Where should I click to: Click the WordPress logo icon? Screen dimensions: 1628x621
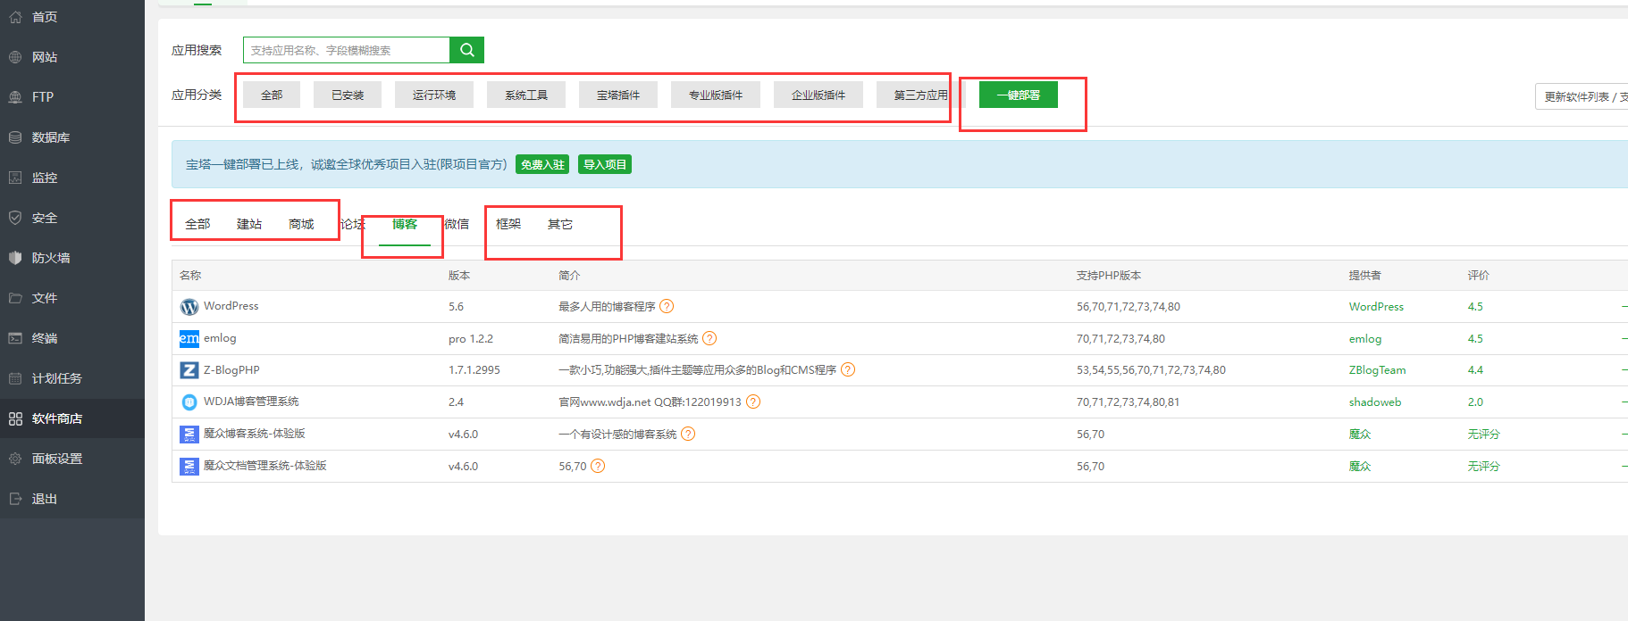pos(189,307)
